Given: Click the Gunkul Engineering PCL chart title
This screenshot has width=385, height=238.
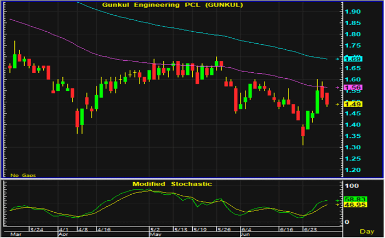Looking at the screenshot, I should [x=169, y=5].
